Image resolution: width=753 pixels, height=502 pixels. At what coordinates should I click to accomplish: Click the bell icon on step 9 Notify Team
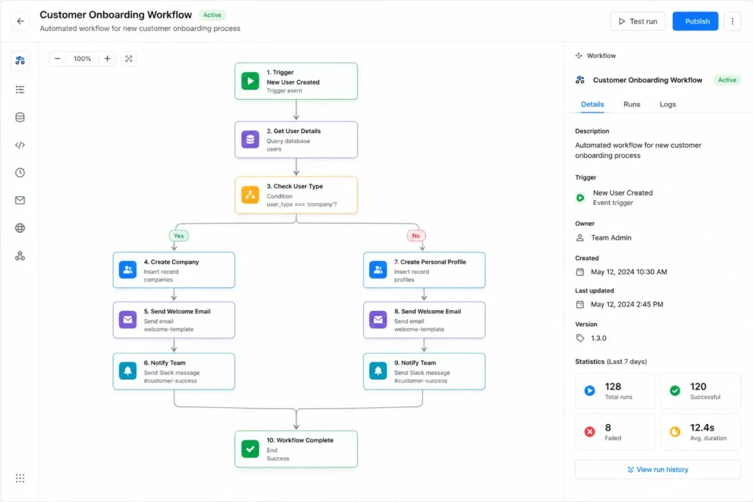tap(379, 371)
